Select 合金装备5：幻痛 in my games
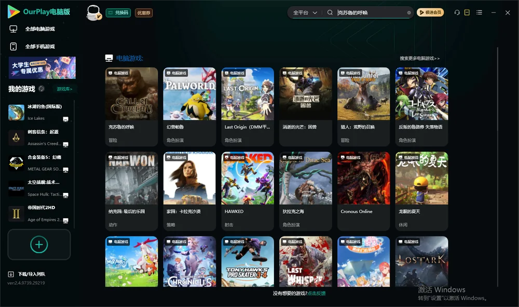Image resolution: width=519 pixels, height=307 pixels. (x=40, y=163)
